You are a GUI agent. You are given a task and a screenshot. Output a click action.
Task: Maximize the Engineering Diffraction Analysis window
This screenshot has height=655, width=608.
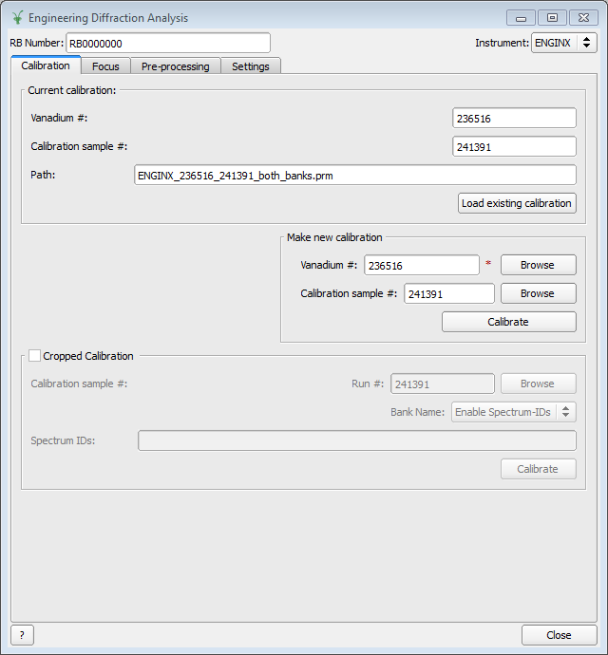tap(550, 18)
